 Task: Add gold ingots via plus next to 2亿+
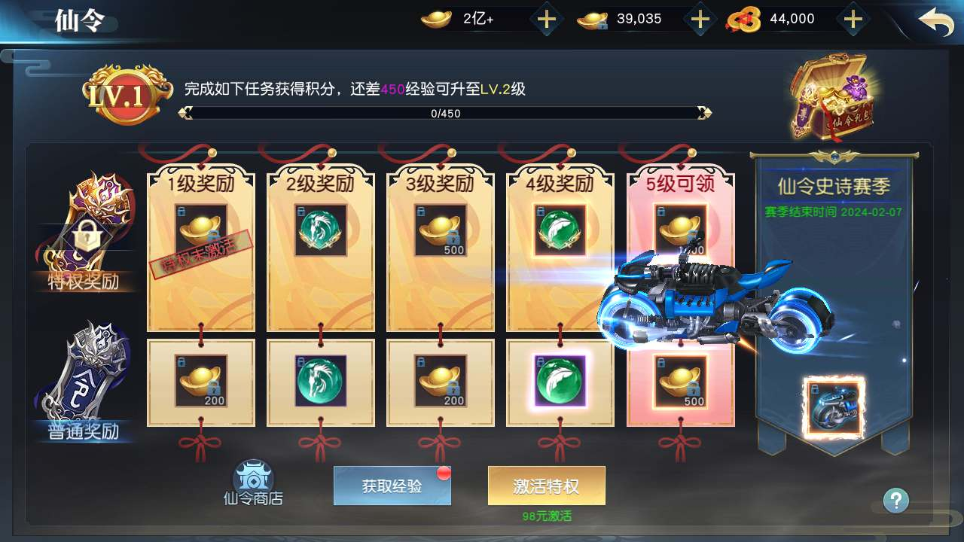click(546, 20)
